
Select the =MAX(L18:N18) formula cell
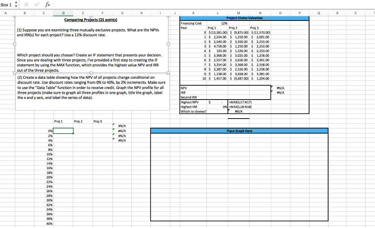tap(240, 107)
